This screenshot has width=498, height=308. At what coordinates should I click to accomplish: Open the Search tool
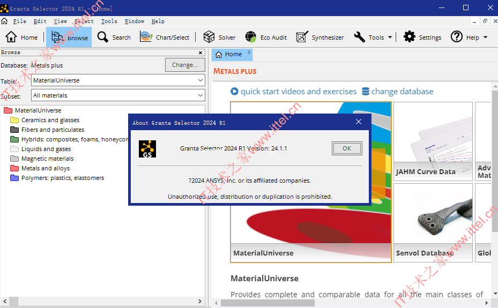[114, 37]
